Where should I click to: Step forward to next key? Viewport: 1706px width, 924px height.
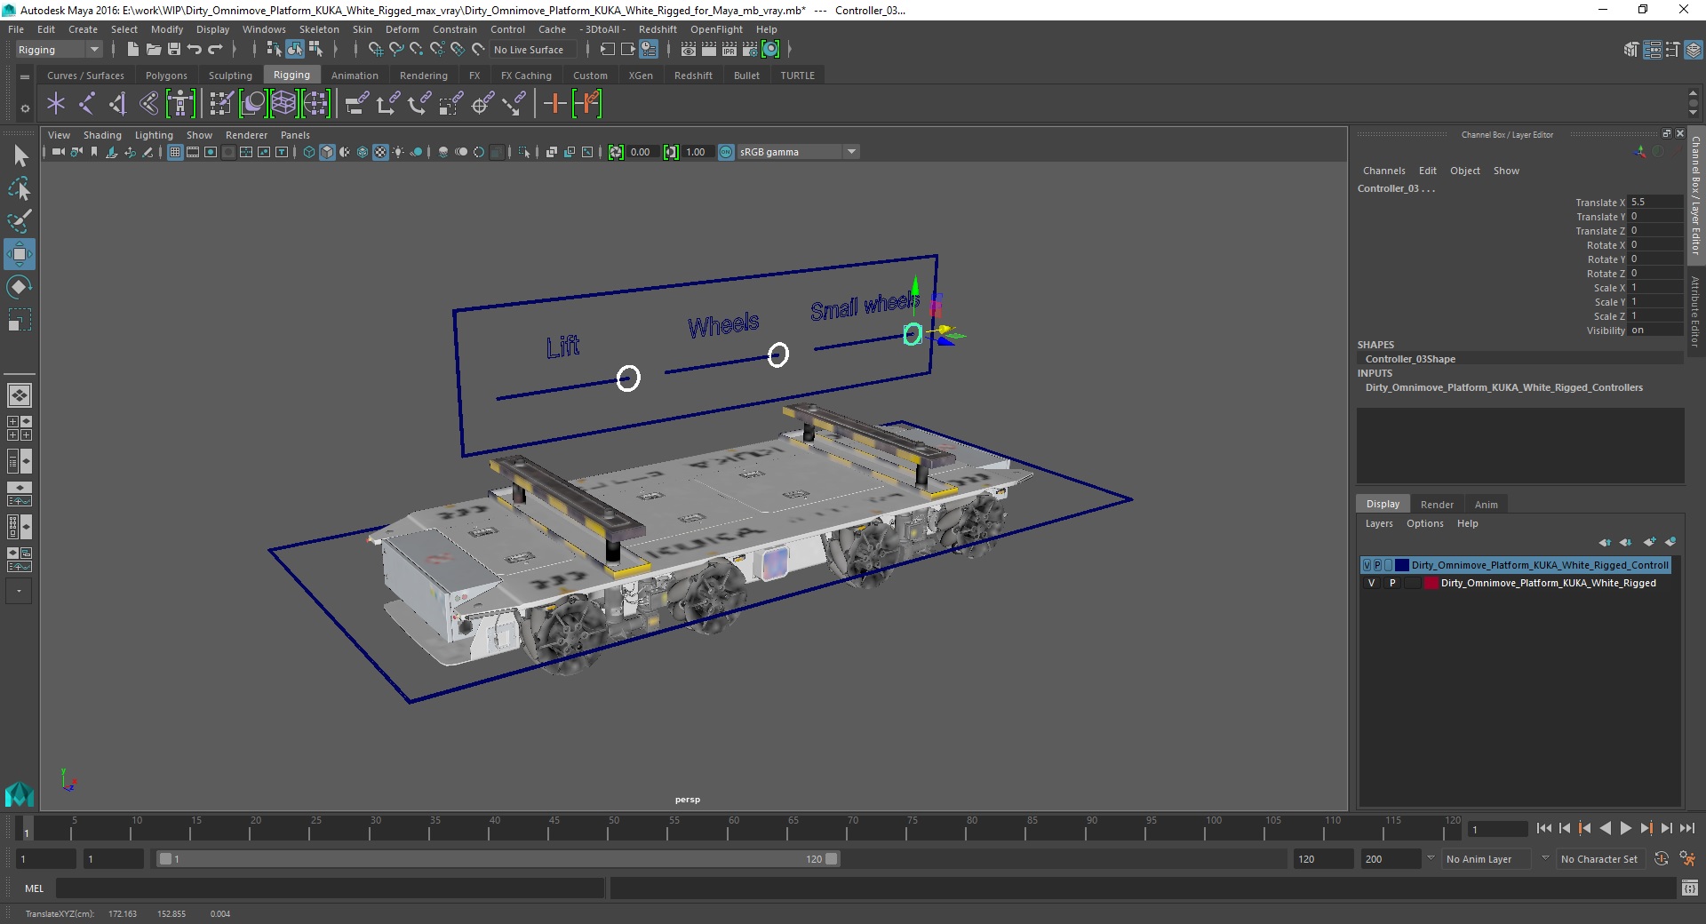point(1646,828)
